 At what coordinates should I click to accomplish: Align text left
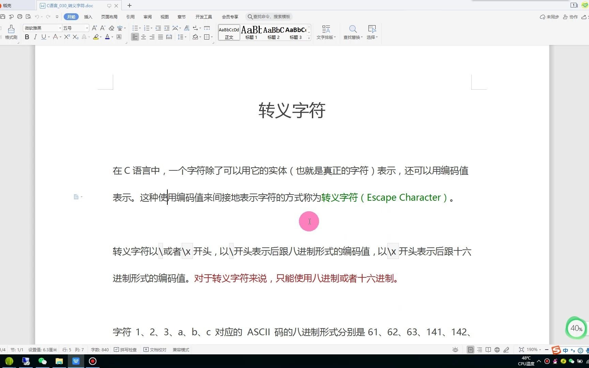coord(135,37)
